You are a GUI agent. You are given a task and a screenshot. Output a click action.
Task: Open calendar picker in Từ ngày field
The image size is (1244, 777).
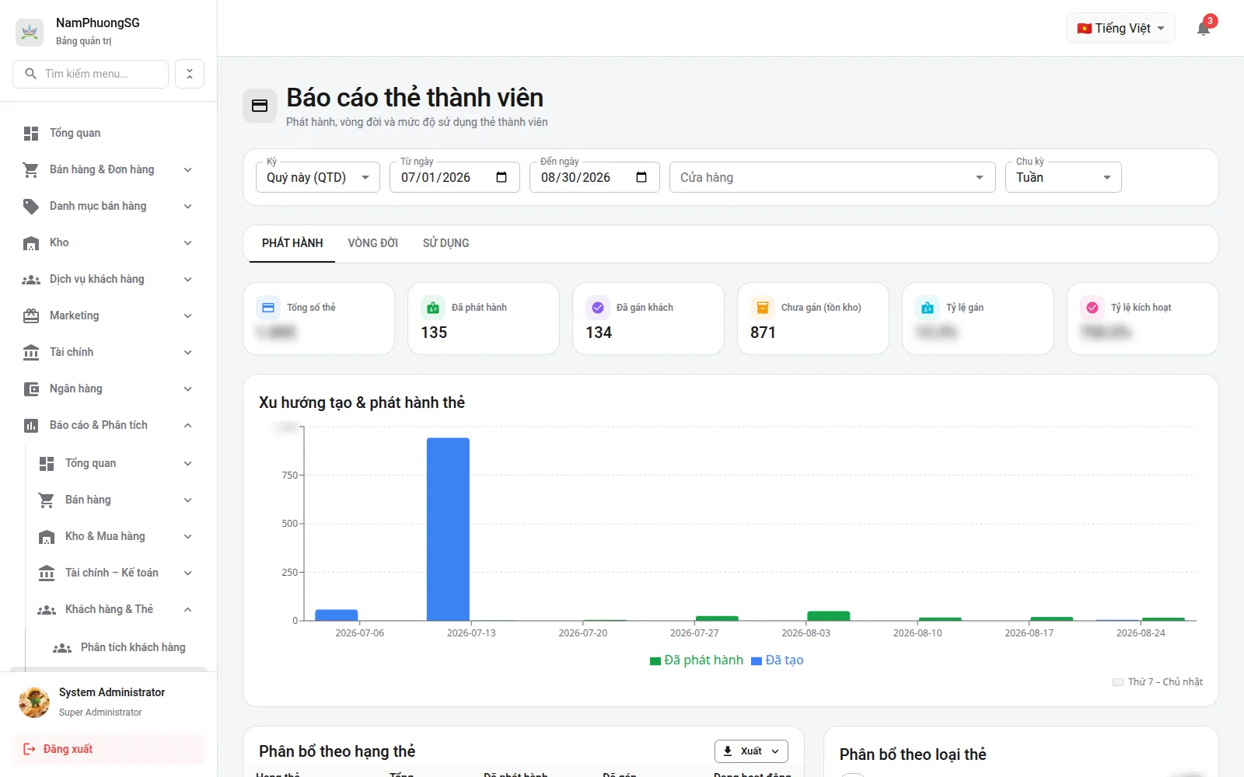(x=501, y=177)
